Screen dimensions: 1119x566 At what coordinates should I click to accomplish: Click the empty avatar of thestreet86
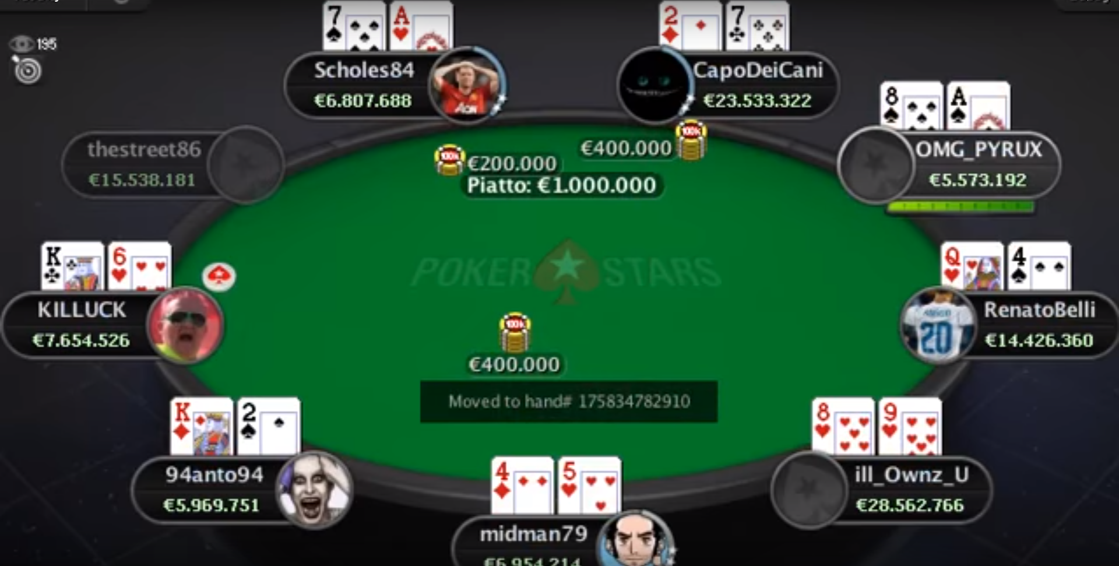[x=245, y=165]
